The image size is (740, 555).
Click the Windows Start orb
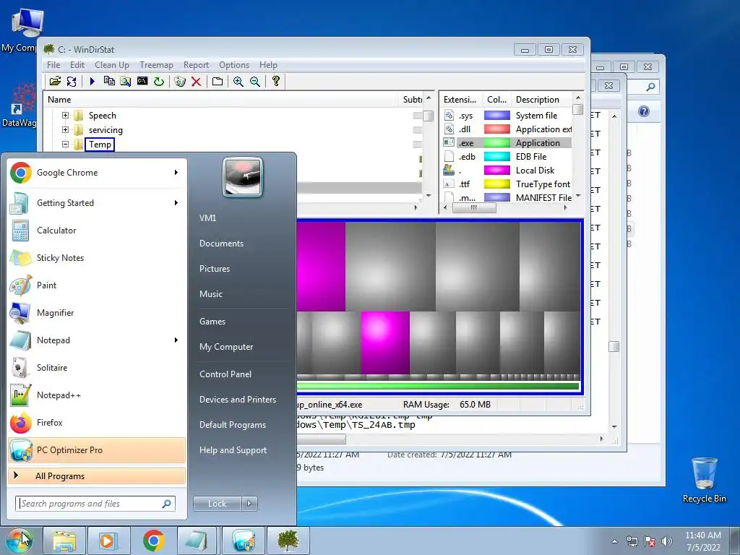click(19, 541)
